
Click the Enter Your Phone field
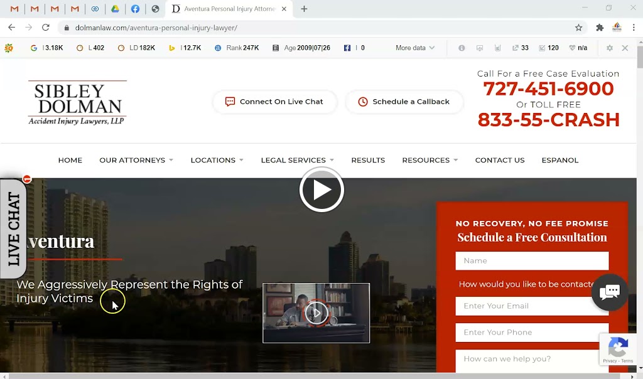click(x=532, y=333)
